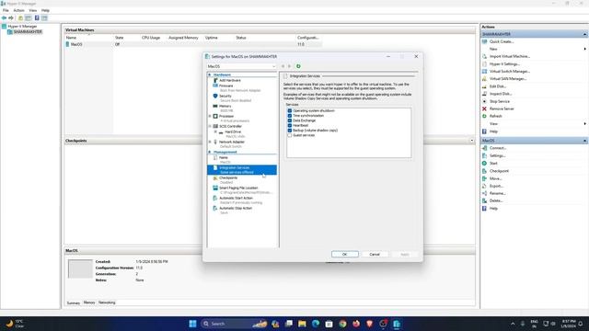Click Connect action under MacOS section
Image resolution: width=589 pixels, height=331 pixels.
(x=498, y=148)
